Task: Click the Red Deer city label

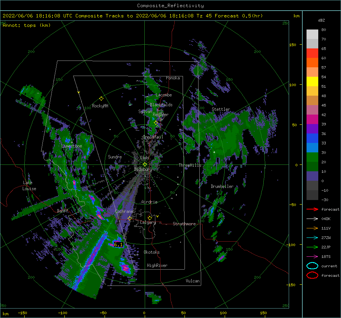Action: pos(161,115)
